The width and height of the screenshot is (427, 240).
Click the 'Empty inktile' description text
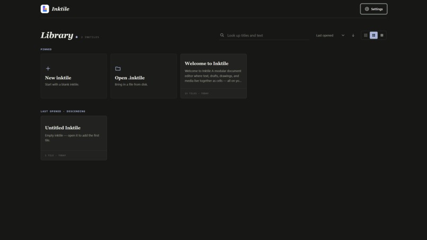72,138
